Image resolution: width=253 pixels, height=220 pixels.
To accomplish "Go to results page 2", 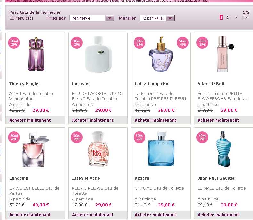I will click(227, 17).
